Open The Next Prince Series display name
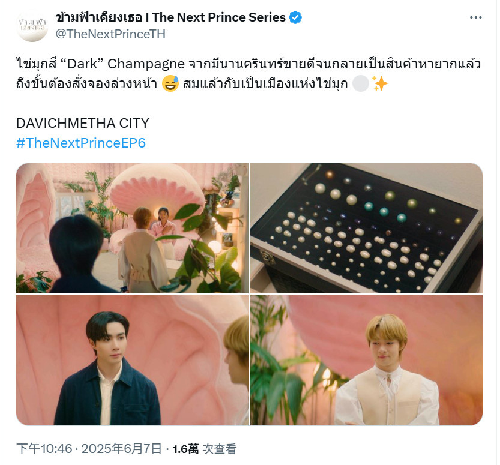Image resolution: width=500 pixels, height=465 pixels. coord(170,17)
